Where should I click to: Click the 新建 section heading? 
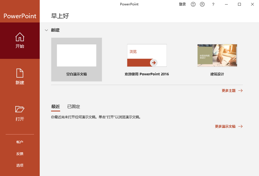55,30
